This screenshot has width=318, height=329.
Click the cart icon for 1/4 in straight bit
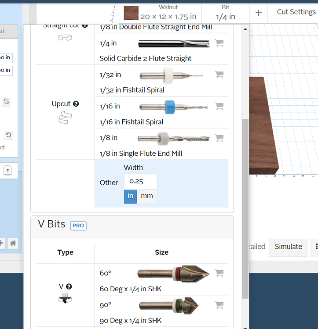219,43
